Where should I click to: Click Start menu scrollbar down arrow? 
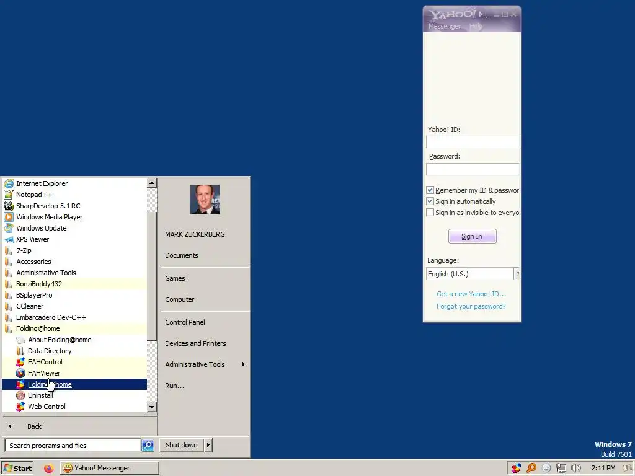click(x=151, y=407)
